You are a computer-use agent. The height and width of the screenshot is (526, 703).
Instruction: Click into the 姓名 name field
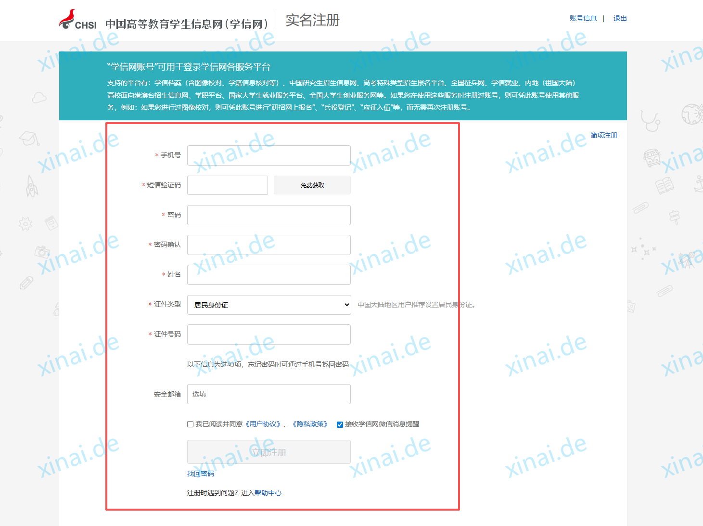[268, 275]
